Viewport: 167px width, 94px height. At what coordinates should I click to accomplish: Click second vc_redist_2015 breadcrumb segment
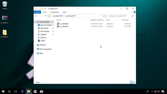tap(70, 16)
